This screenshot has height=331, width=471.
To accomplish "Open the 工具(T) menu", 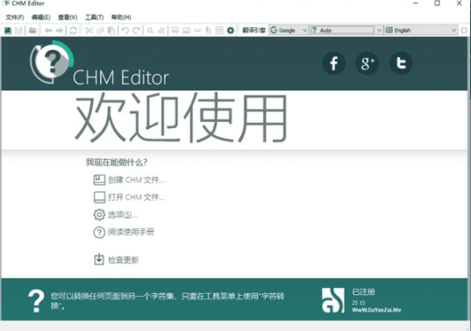I will (94, 18).
